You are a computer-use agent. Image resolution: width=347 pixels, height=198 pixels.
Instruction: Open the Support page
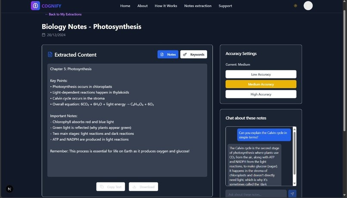pos(225,6)
